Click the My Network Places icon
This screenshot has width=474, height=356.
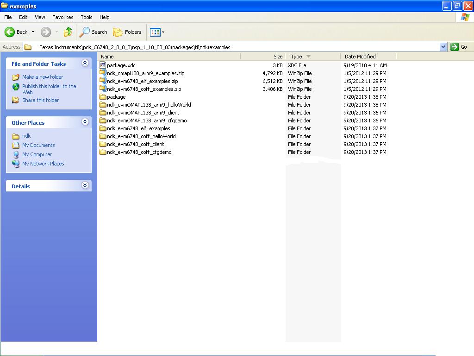coord(16,164)
